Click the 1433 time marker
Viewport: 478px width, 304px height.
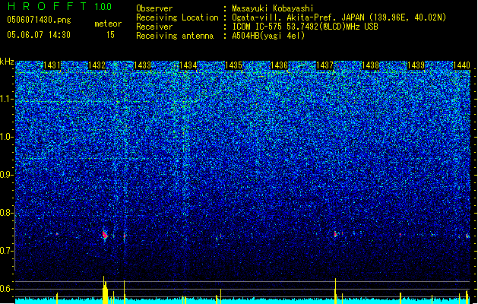pos(142,65)
